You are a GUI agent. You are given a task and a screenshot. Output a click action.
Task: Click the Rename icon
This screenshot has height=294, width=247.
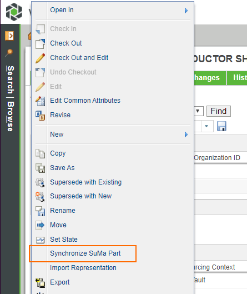point(41,211)
